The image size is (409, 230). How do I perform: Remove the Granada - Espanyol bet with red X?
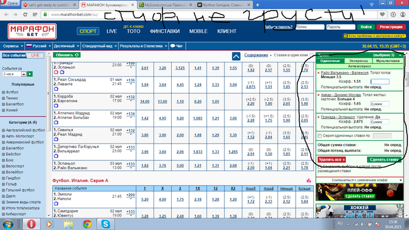(318, 117)
